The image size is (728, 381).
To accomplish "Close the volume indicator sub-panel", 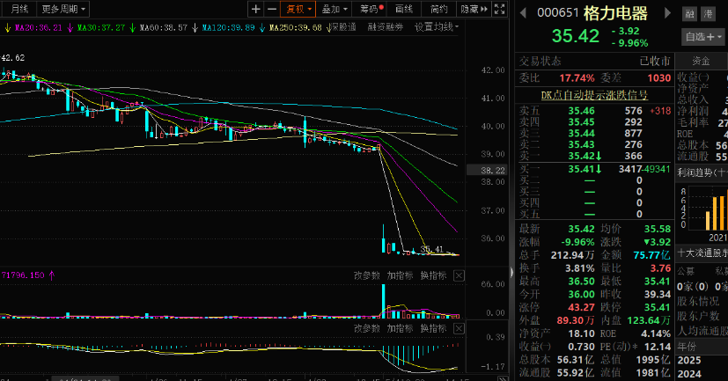I will tap(460, 275).
